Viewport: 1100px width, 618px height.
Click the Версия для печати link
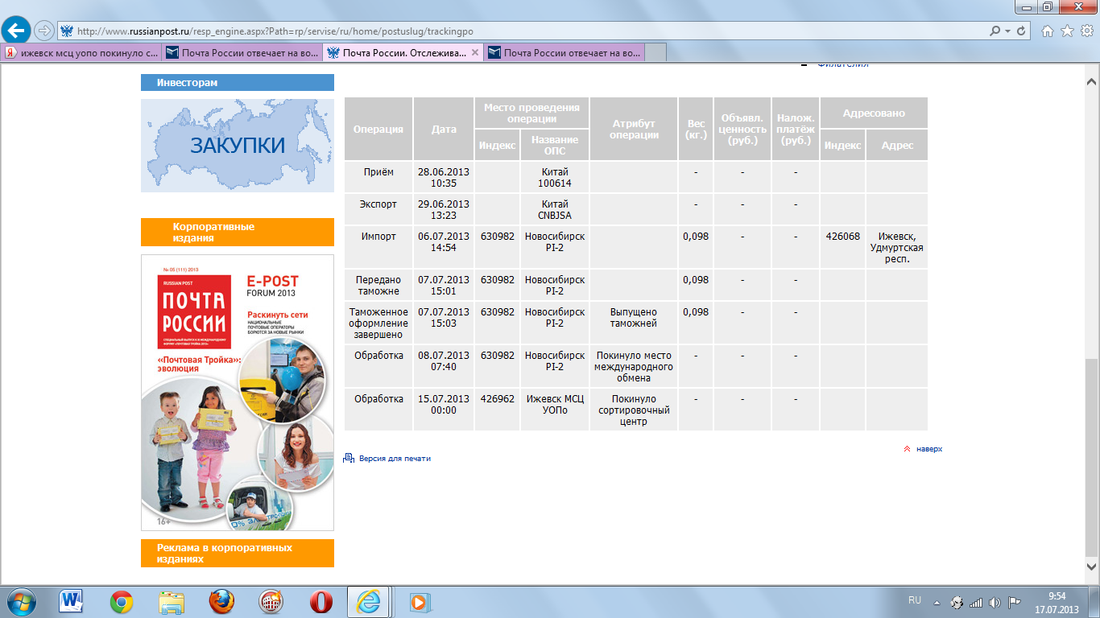coord(395,459)
